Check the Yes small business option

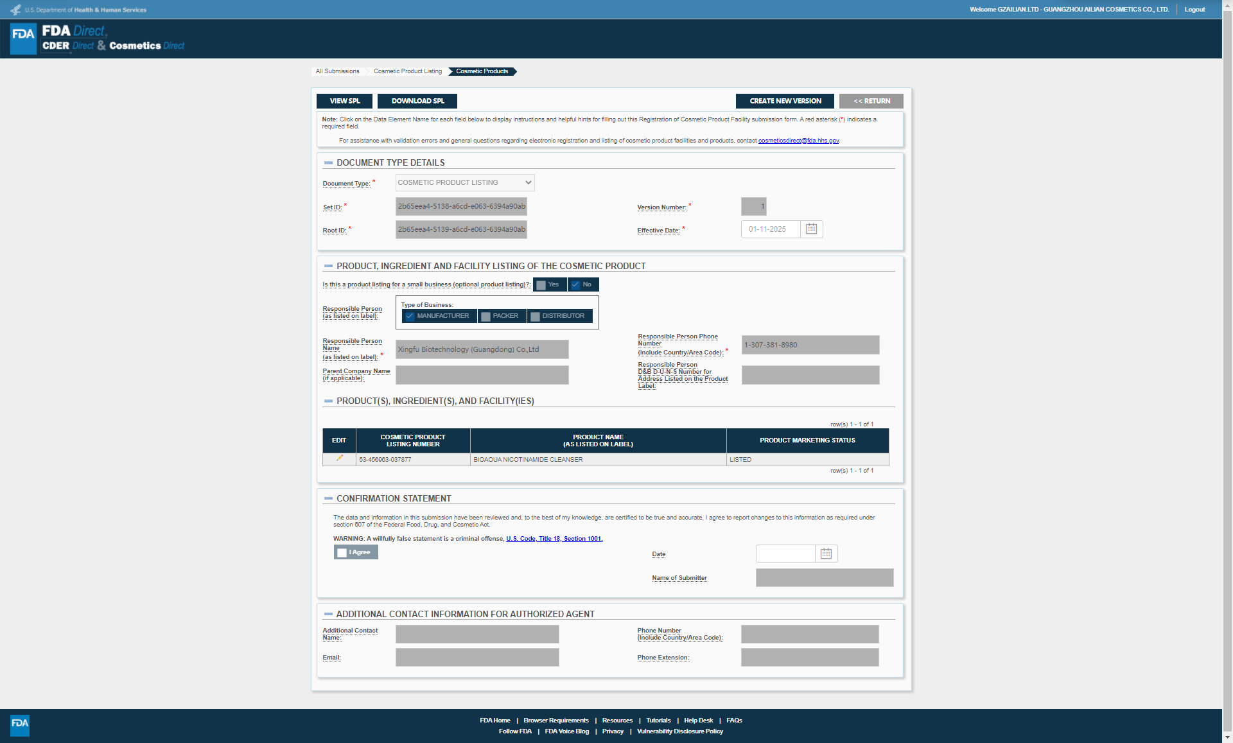pyautogui.click(x=541, y=285)
